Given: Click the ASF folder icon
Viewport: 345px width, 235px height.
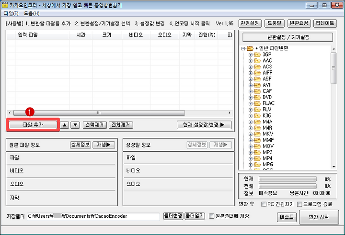Looking at the screenshot, I should coord(257,79).
